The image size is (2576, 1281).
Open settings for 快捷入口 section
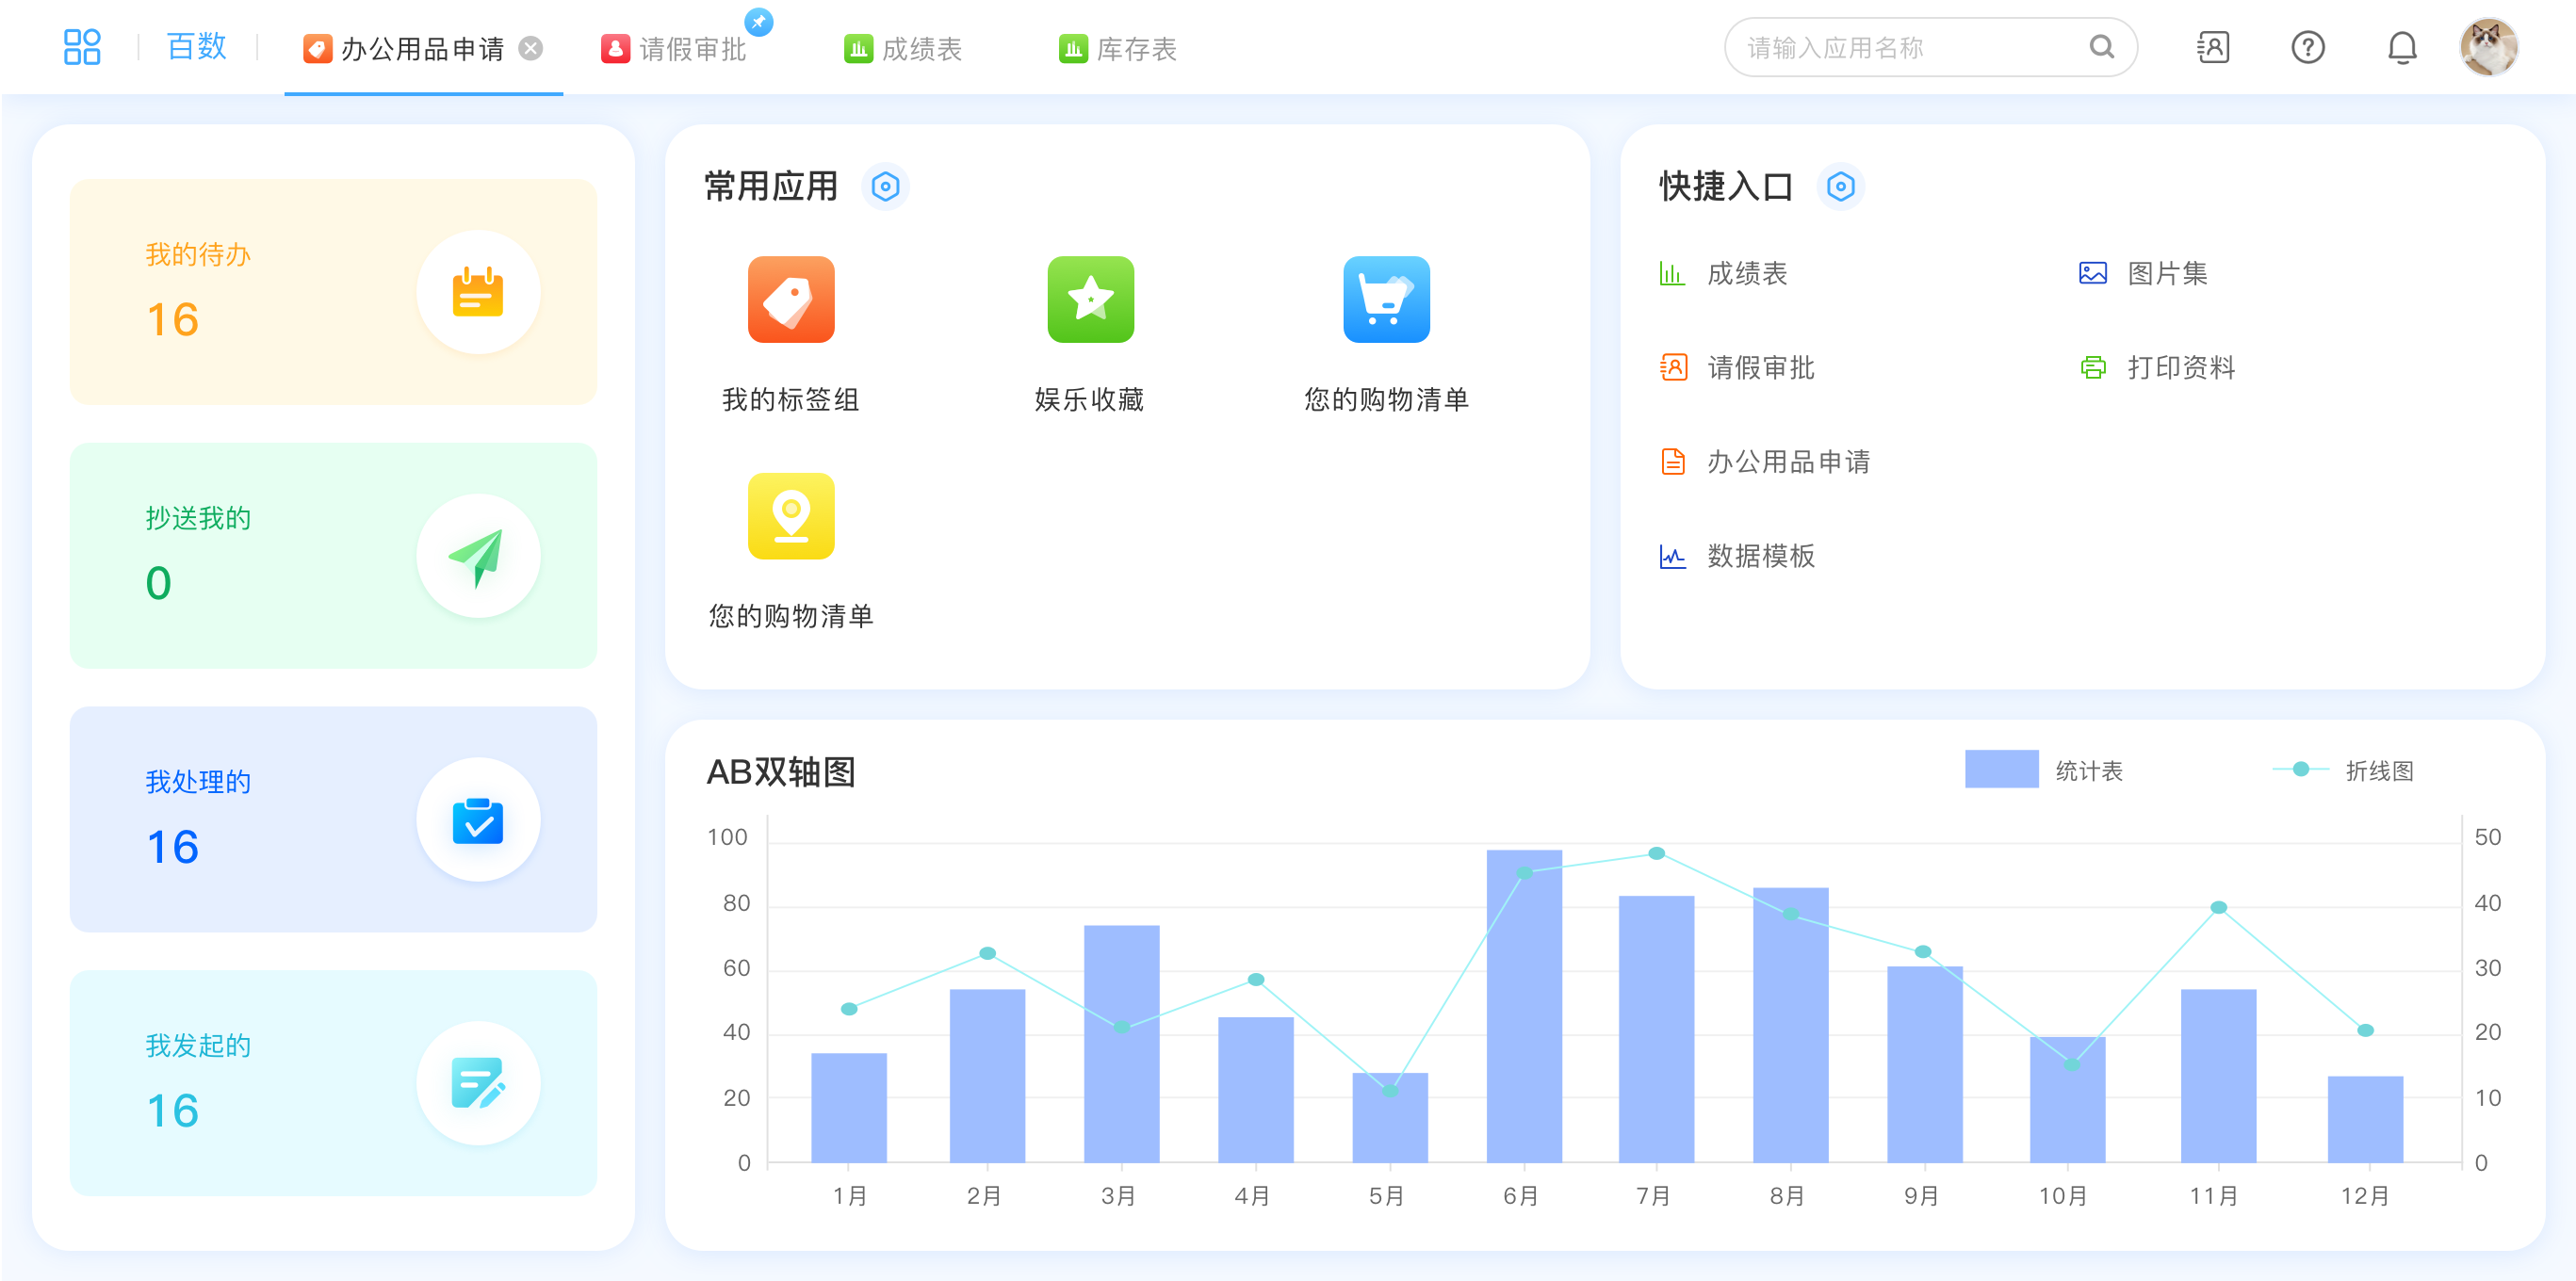(1840, 187)
